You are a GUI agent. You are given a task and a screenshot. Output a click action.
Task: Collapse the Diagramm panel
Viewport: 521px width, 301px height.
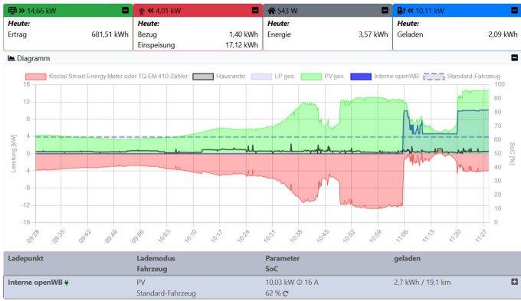pyautogui.click(x=514, y=57)
